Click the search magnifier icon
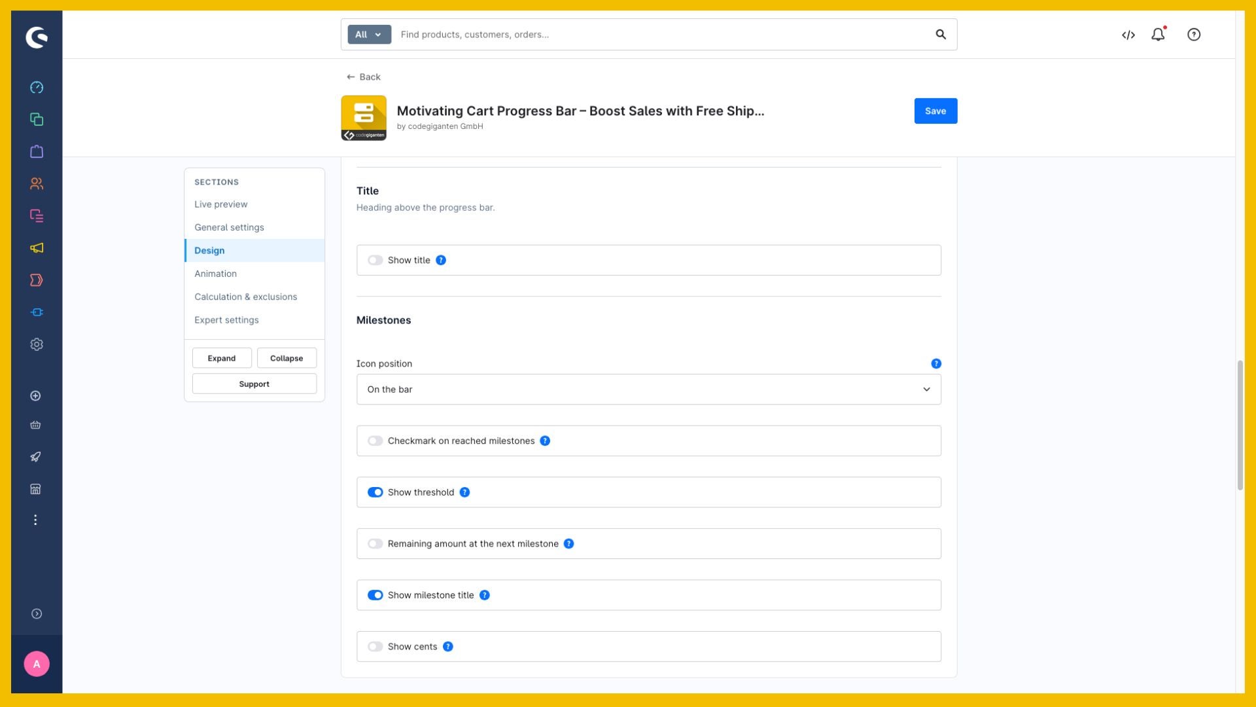1256x707 pixels. point(941,35)
